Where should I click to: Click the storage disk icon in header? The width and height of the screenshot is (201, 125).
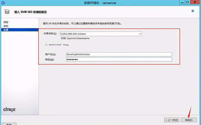pyautogui.click(x=7, y=12)
